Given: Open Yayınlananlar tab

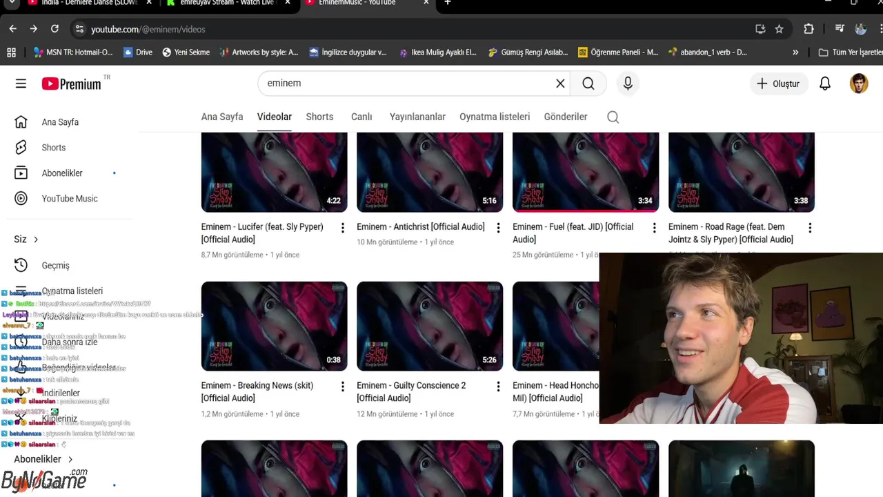Looking at the screenshot, I should [x=417, y=117].
